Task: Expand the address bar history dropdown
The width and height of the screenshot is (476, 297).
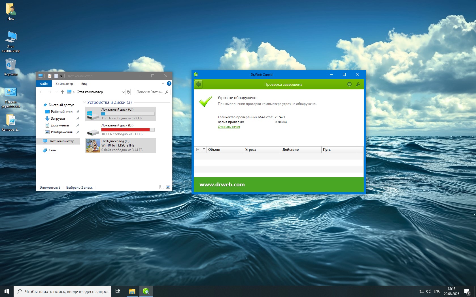Action: (x=123, y=92)
